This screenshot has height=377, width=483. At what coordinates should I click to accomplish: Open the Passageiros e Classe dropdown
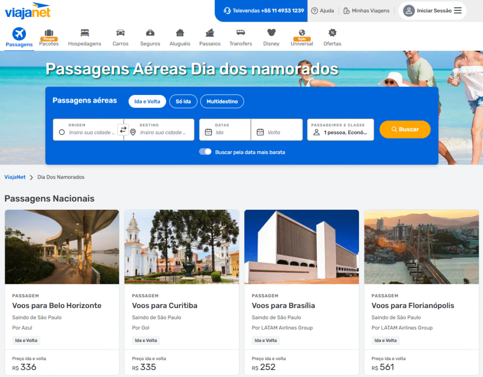click(340, 129)
